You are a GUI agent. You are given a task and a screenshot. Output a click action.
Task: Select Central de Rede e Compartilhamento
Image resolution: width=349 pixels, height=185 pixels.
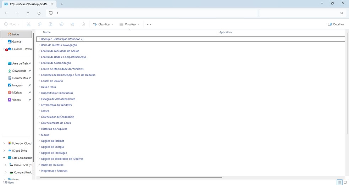pos(63,57)
